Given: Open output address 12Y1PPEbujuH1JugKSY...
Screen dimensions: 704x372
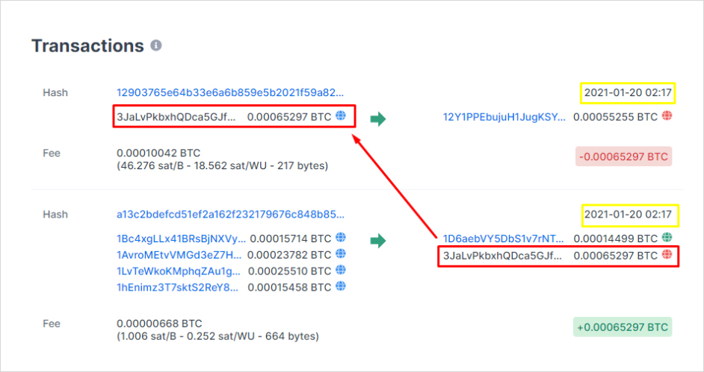Looking at the screenshot, I should tap(504, 117).
